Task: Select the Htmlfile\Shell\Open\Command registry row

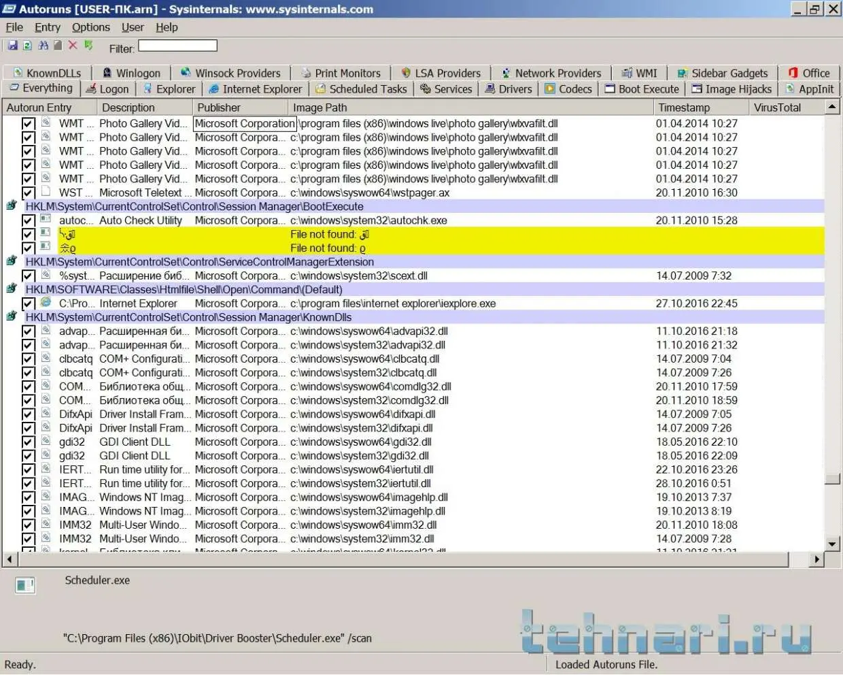Action: click(413, 290)
